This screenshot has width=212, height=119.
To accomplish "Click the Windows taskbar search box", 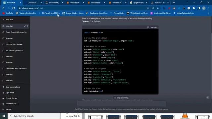I will click(x=34, y=116).
